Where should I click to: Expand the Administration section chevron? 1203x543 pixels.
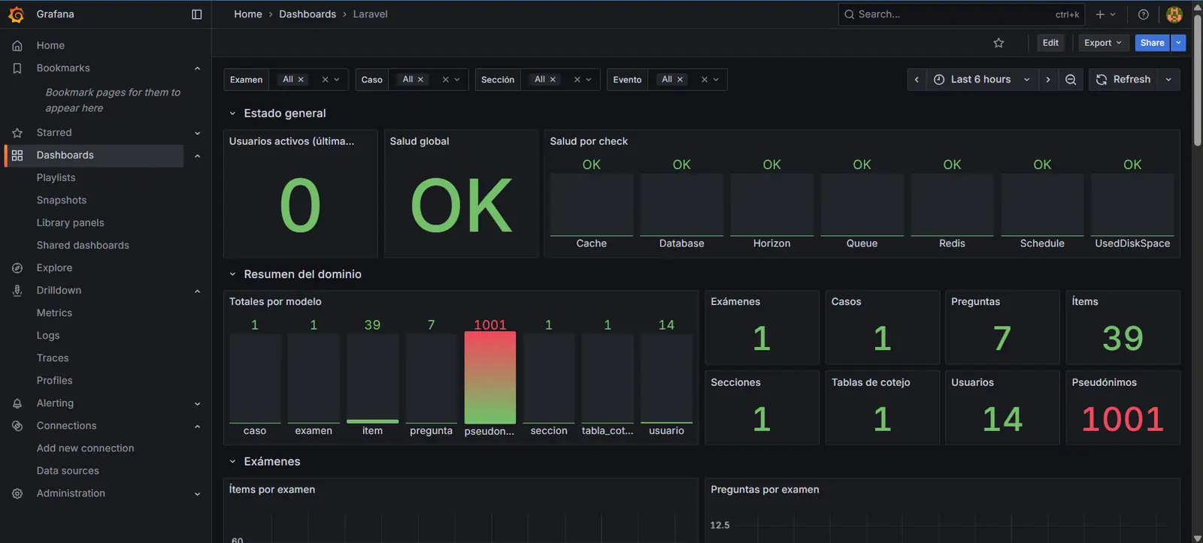pyautogui.click(x=197, y=493)
